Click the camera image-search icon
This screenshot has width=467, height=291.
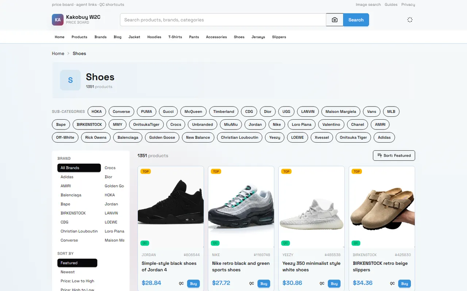(x=335, y=20)
